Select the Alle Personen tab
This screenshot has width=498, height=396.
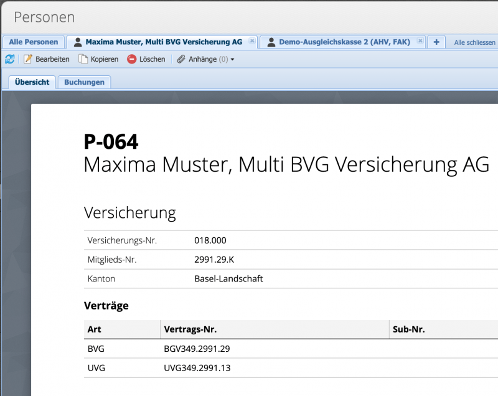(x=33, y=42)
